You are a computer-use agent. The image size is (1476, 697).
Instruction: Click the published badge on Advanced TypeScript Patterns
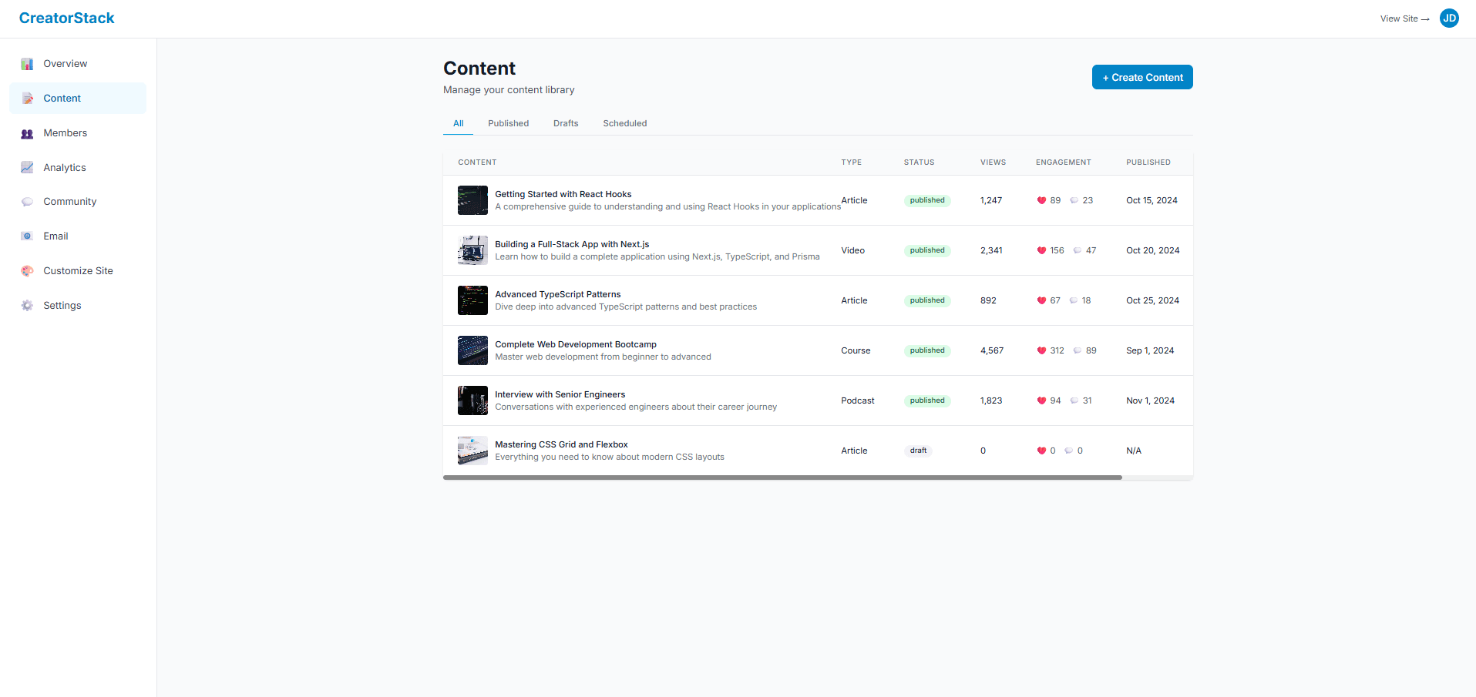[926, 300]
